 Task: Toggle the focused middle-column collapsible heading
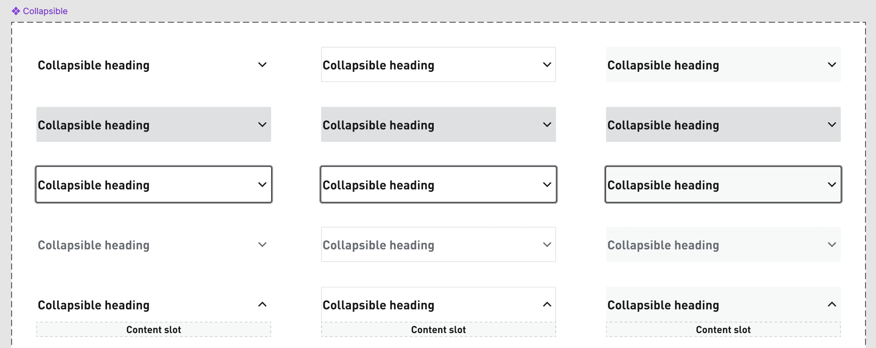(x=438, y=185)
